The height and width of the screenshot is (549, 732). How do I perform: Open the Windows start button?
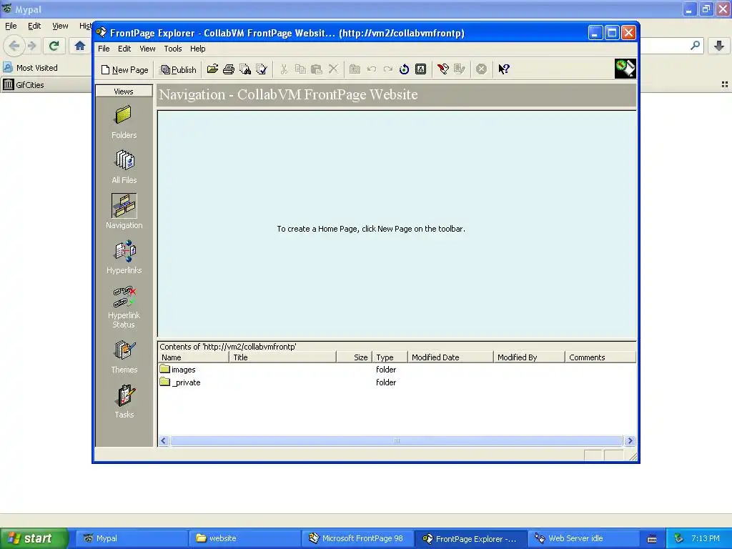click(x=34, y=538)
